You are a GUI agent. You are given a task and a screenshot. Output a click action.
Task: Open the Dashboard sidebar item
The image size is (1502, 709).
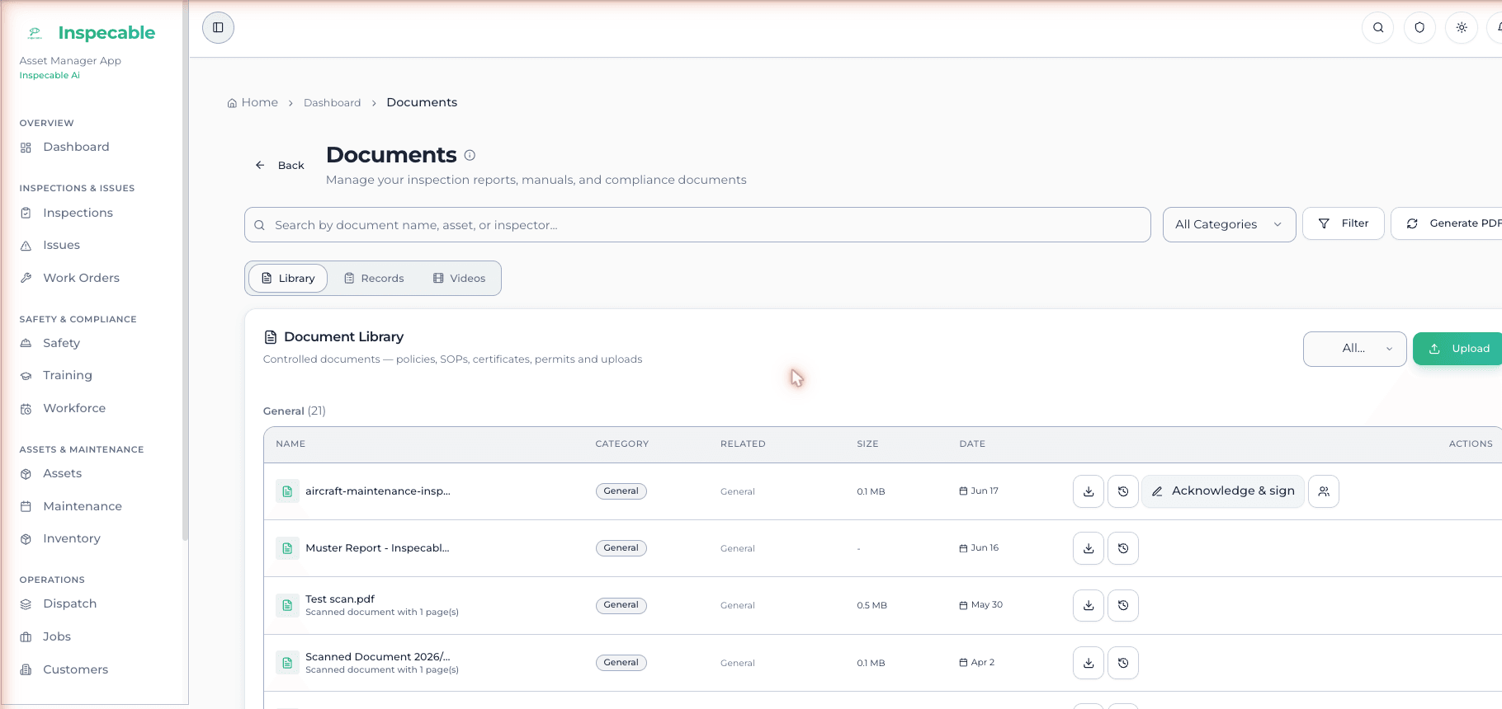(x=76, y=147)
